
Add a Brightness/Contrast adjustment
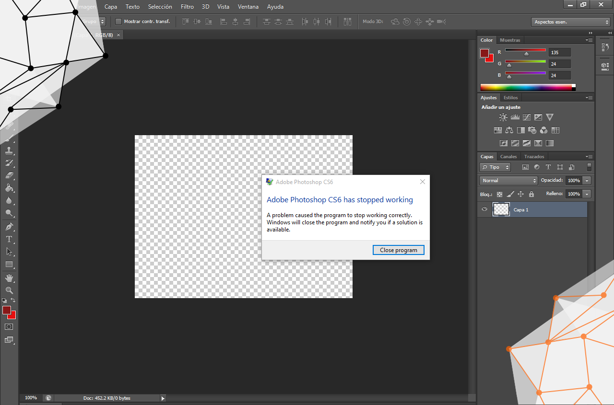[x=503, y=117]
